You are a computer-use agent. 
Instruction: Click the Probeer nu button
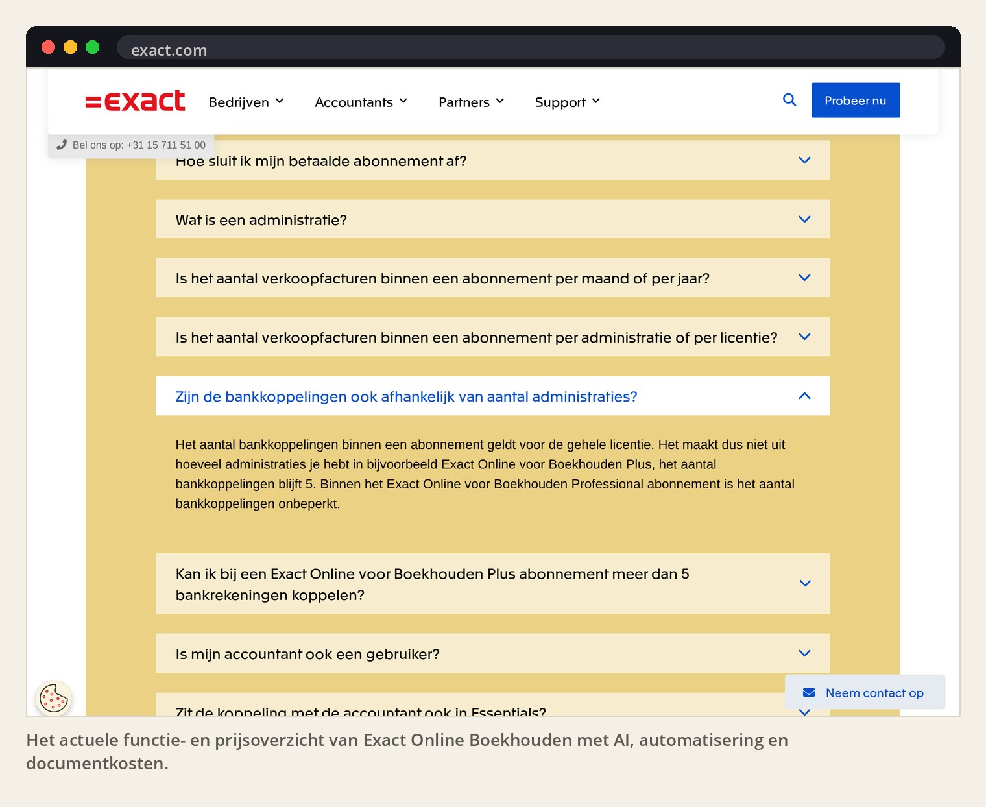[x=856, y=101]
